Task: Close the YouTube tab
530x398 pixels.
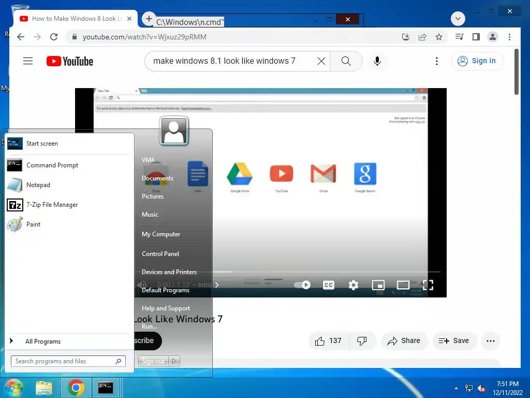Action: click(129, 19)
